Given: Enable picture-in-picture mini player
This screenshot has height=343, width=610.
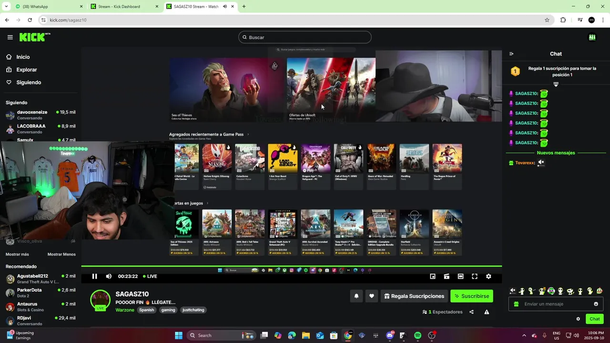Looking at the screenshot, I should (433, 276).
